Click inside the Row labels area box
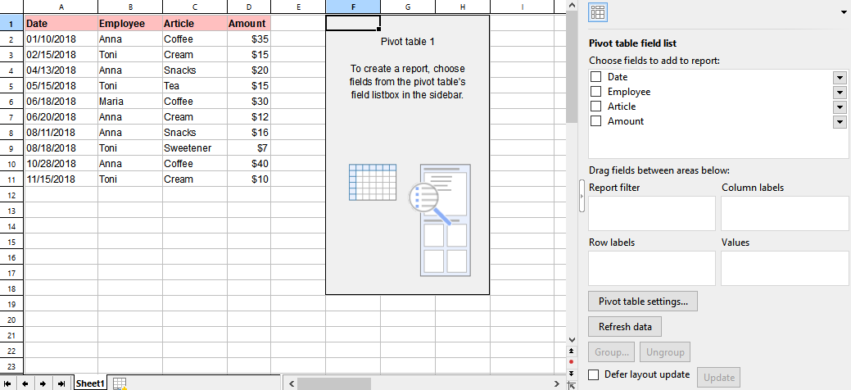Image resolution: width=851 pixels, height=390 pixels. 651,268
